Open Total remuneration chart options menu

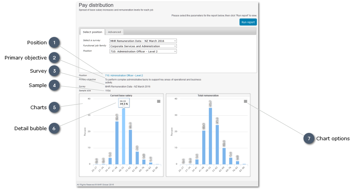click(245, 101)
